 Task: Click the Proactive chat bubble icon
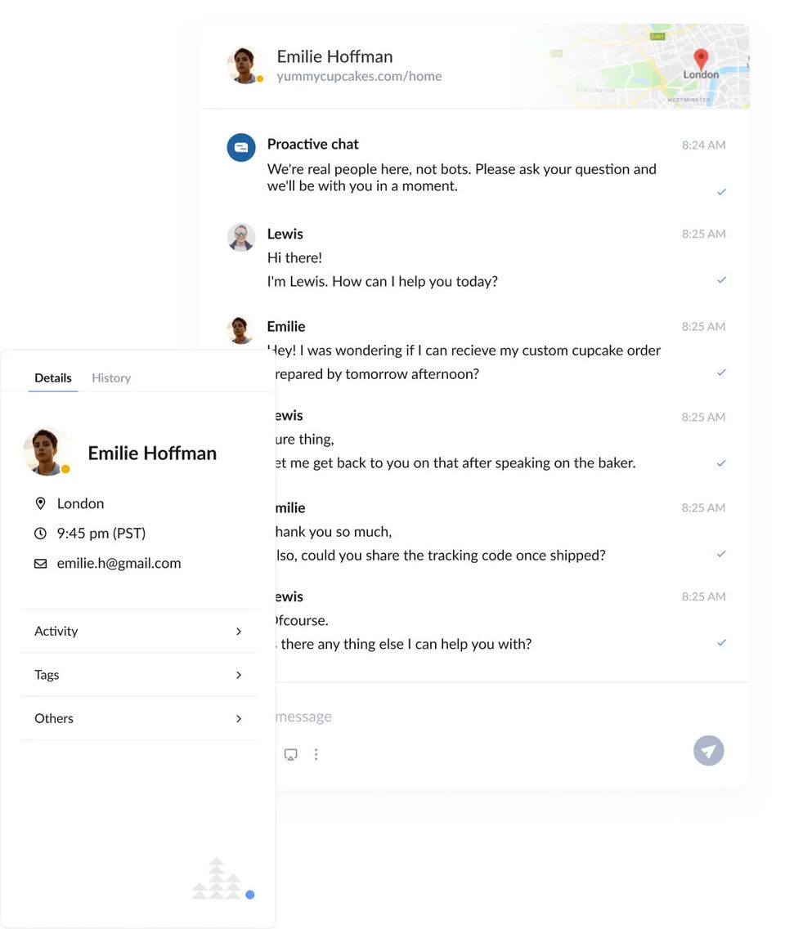[x=241, y=147]
